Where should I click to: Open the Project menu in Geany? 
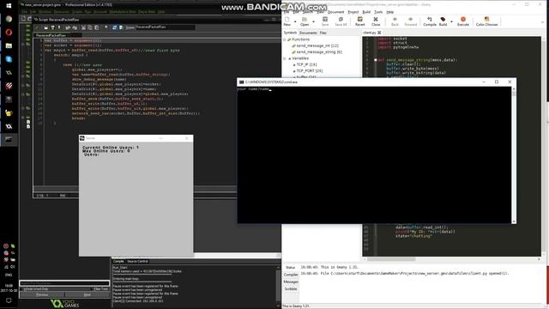[x=353, y=12]
